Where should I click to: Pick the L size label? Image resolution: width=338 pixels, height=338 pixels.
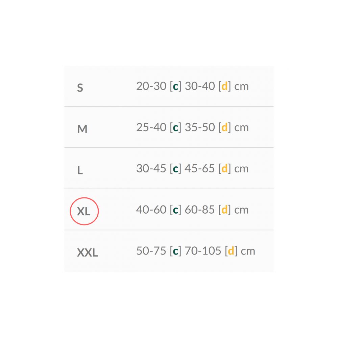(x=80, y=170)
